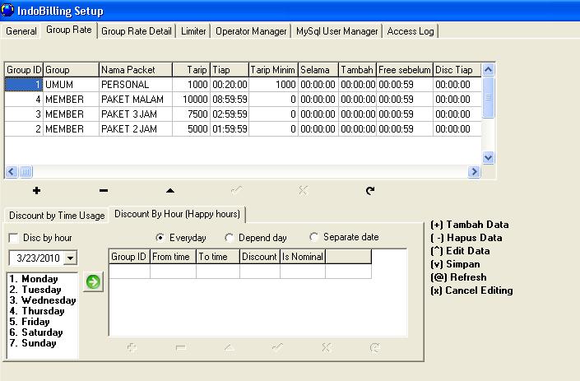The image size is (580, 381).
Task: Click the Tarip column header
Action: click(191, 70)
